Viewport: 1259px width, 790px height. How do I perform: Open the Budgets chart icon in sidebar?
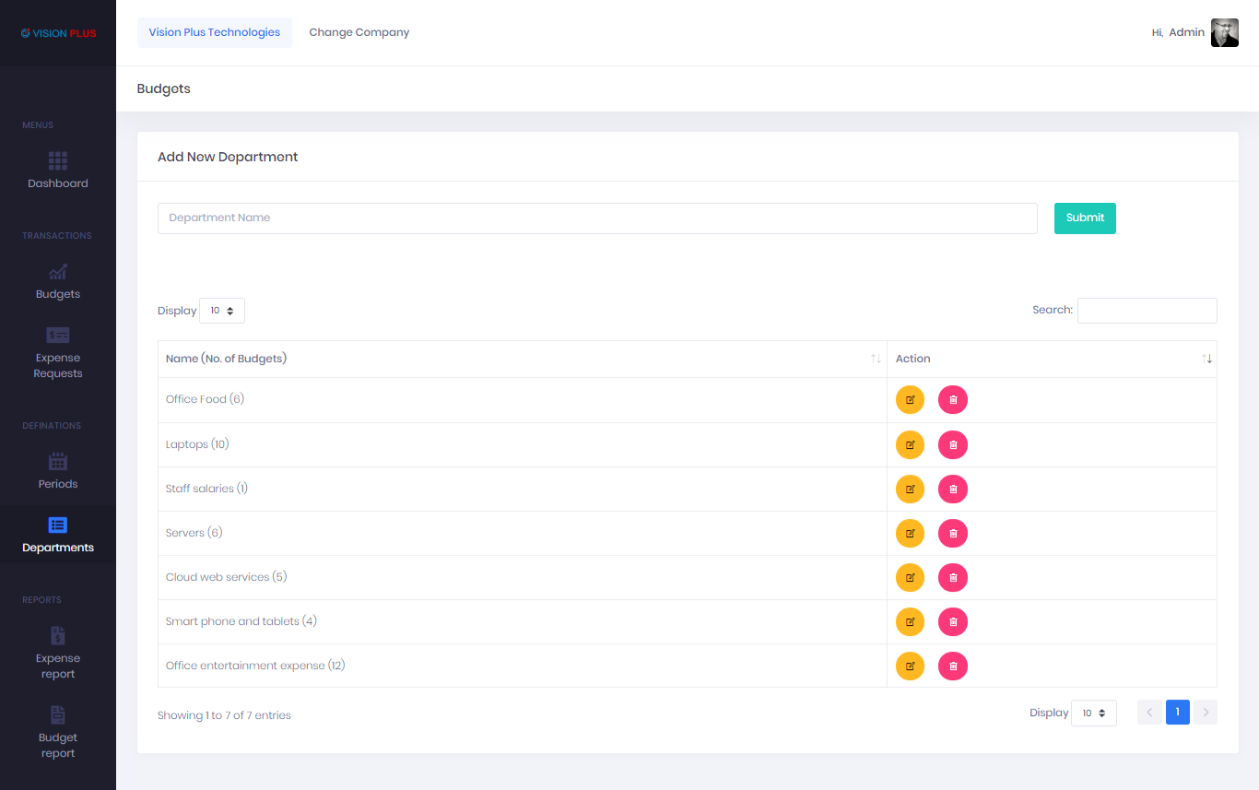57,272
